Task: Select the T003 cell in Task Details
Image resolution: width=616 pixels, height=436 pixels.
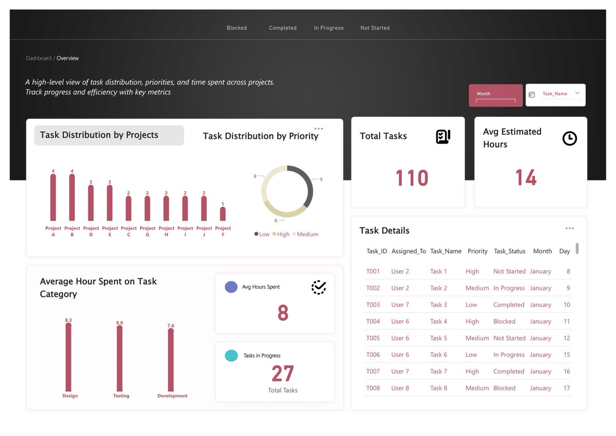Action: point(373,305)
